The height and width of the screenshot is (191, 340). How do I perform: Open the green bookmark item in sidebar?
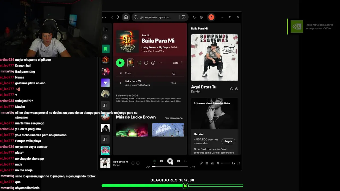pyautogui.click(x=105, y=49)
